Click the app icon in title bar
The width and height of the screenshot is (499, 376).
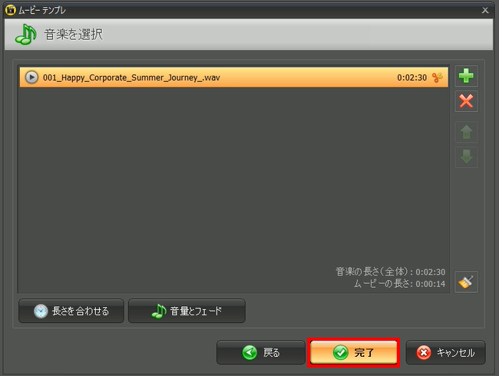(x=11, y=10)
